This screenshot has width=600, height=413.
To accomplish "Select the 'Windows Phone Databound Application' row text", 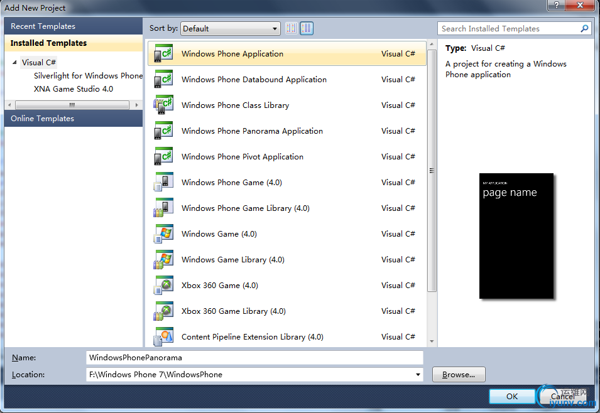I will coord(254,79).
